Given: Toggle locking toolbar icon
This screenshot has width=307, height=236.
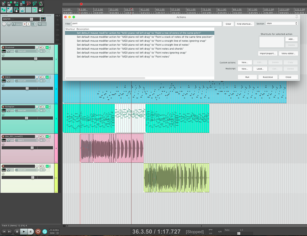Looking at the screenshot, I should point(41,10).
